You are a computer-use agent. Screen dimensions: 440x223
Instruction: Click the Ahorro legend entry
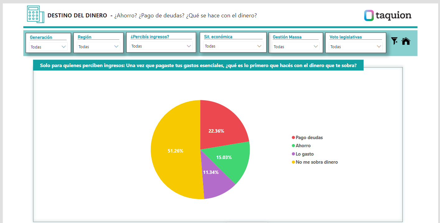tap(303, 146)
